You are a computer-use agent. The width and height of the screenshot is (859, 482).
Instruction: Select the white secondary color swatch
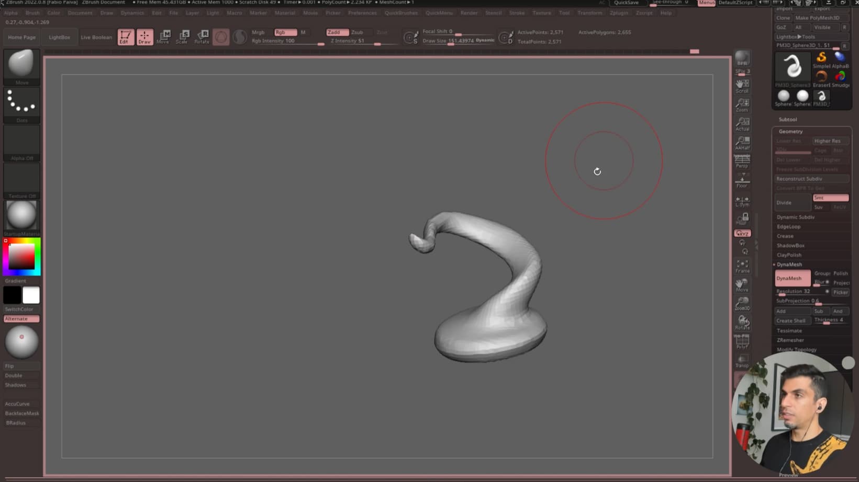(31, 295)
